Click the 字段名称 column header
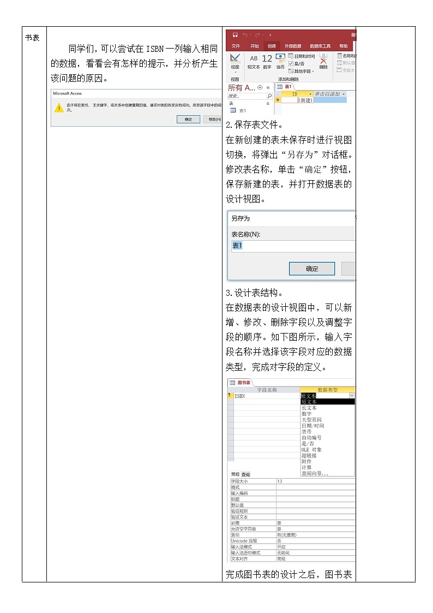The image size is (433, 613). [267, 390]
